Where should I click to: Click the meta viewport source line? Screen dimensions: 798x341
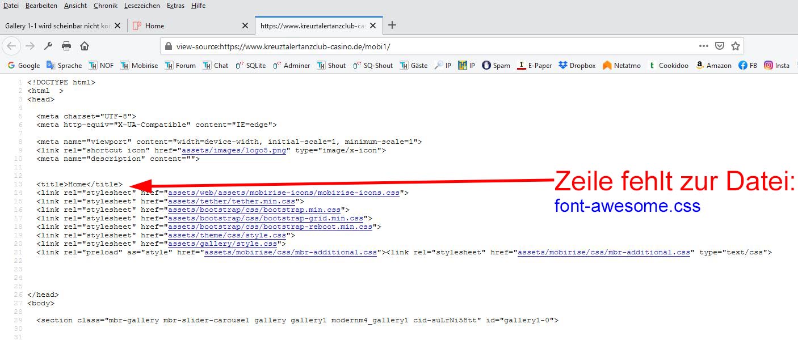click(x=229, y=142)
